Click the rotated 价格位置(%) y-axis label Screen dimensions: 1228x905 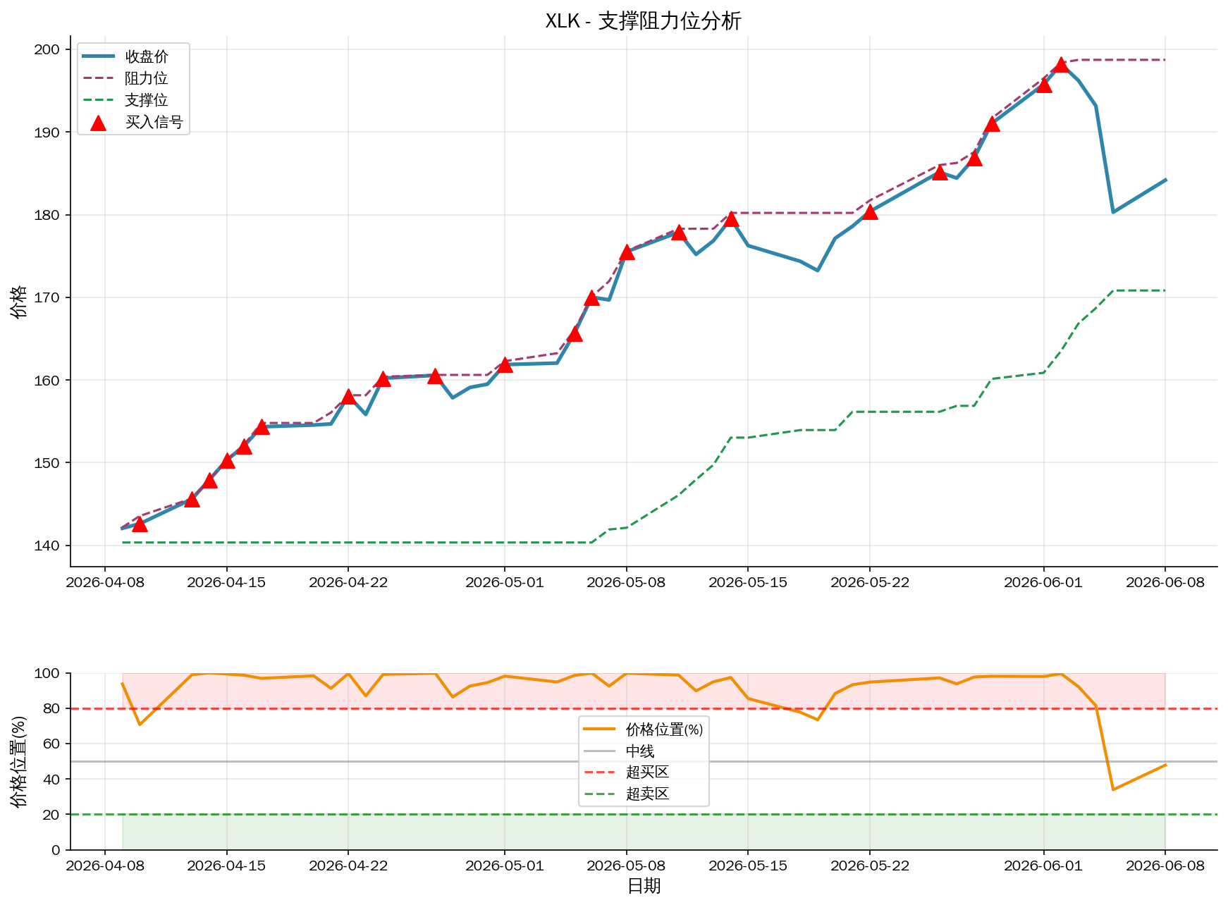coord(19,761)
